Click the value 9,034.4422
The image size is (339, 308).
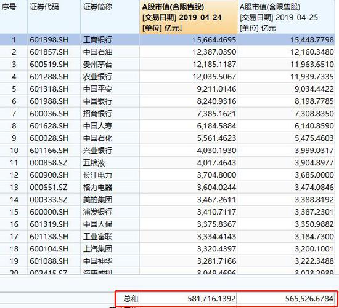[x=314, y=89]
